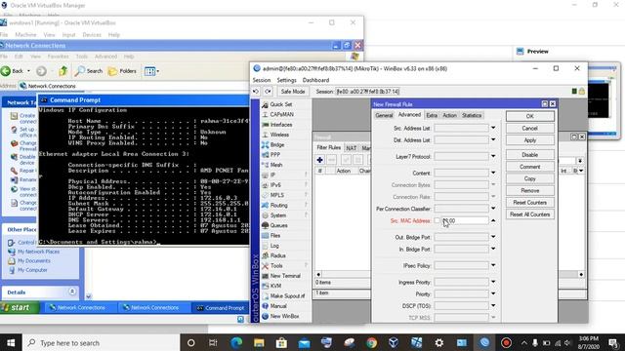The image size is (625, 351).
Task: Switch to General tab in firewall rule
Action: (384, 115)
